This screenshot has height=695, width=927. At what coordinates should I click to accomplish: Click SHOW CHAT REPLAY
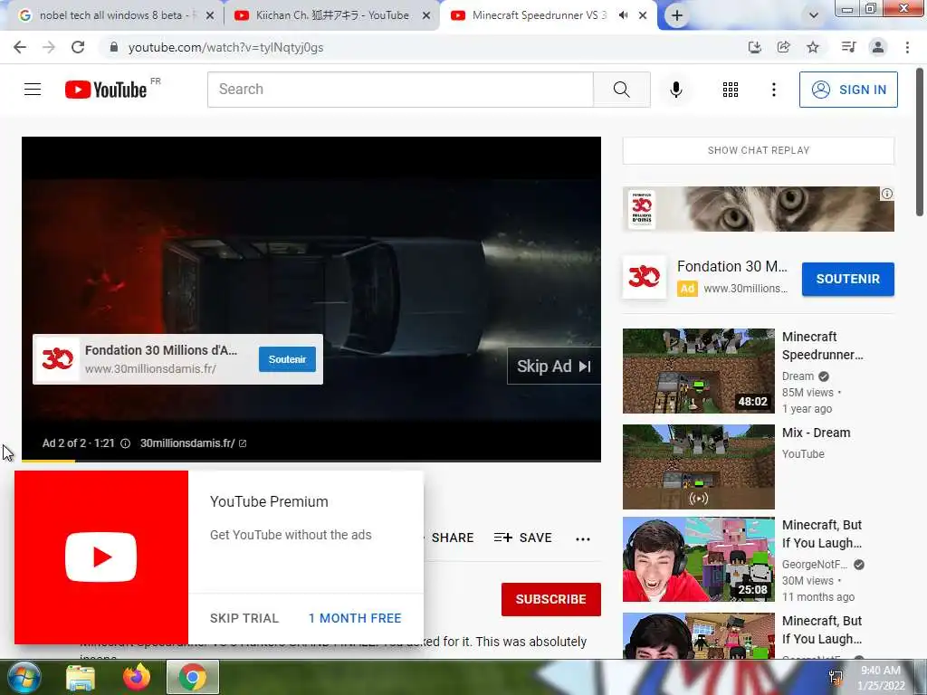759,150
